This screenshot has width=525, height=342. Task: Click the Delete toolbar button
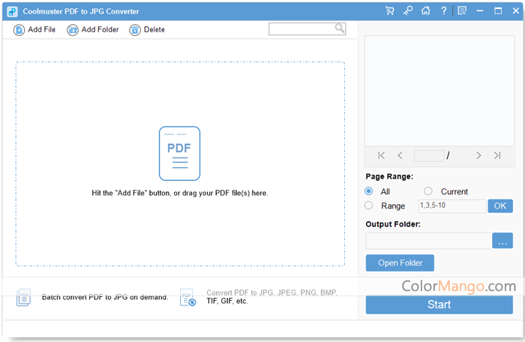tap(147, 30)
